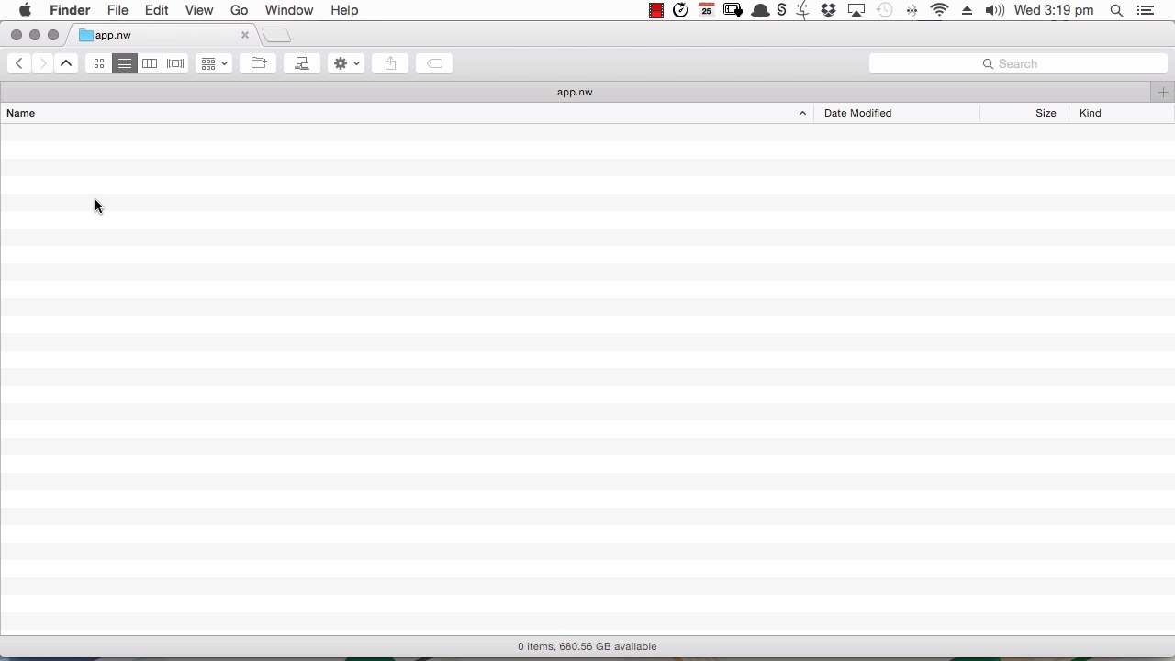Open the Apple menu

(25, 10)
